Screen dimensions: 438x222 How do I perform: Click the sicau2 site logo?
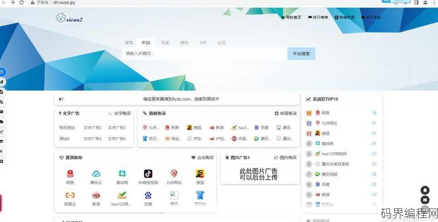click(x=69, y=19)
